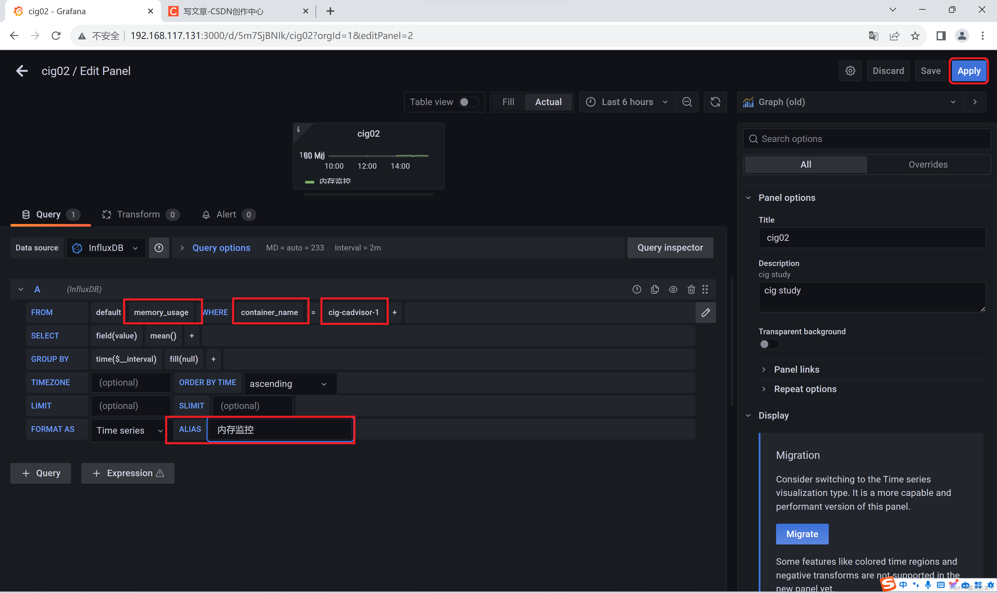Viewport: 997px width, 593px height.
Task: Expand the Panel links section
Action: pos(796,370)
